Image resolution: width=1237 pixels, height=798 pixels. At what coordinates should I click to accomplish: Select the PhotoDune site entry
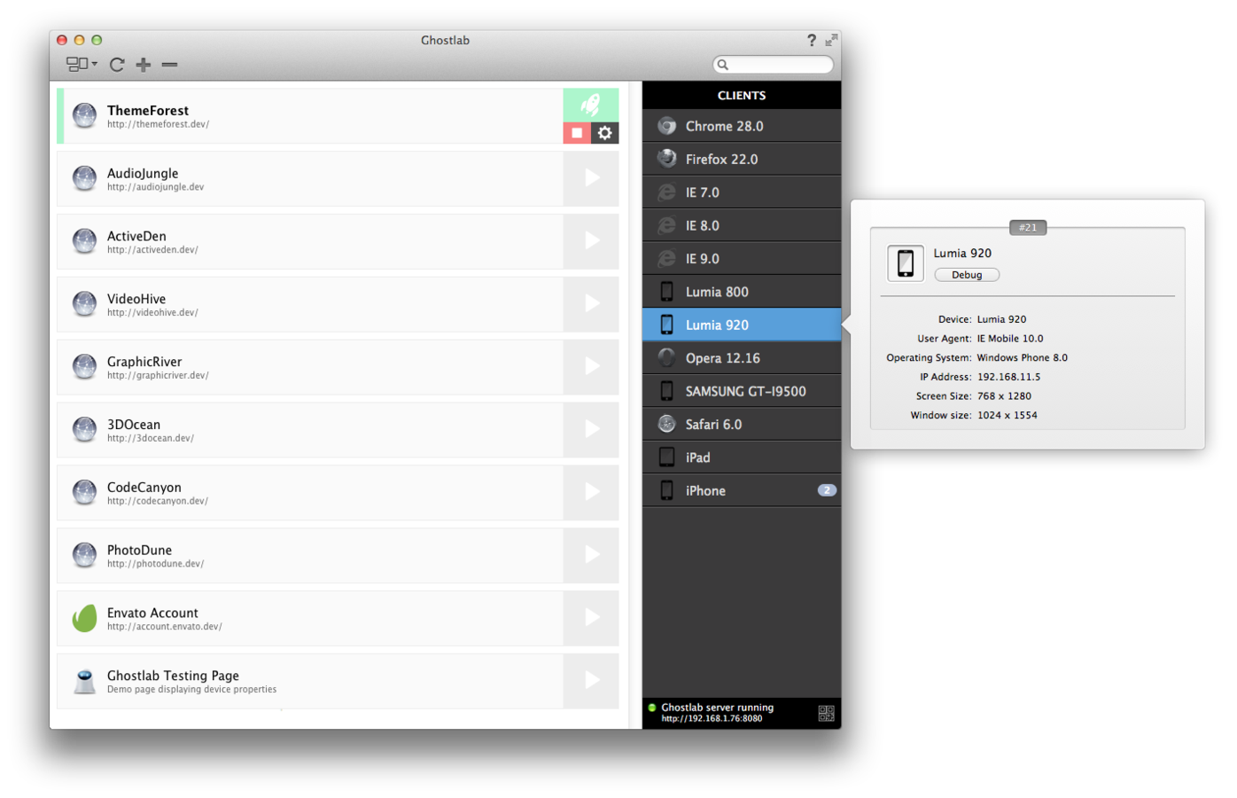pyautogui.click(x=310, y=556)
